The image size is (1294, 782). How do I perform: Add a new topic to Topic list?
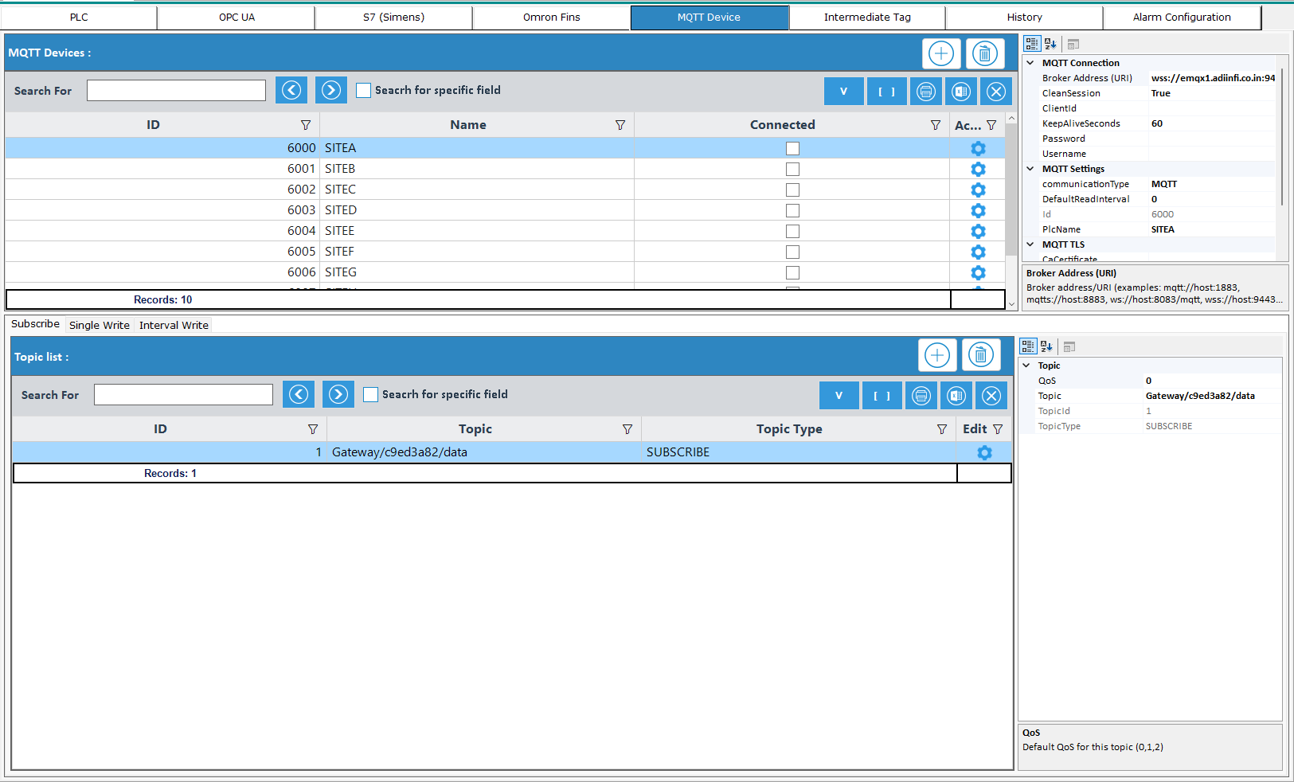coord(936,354)
